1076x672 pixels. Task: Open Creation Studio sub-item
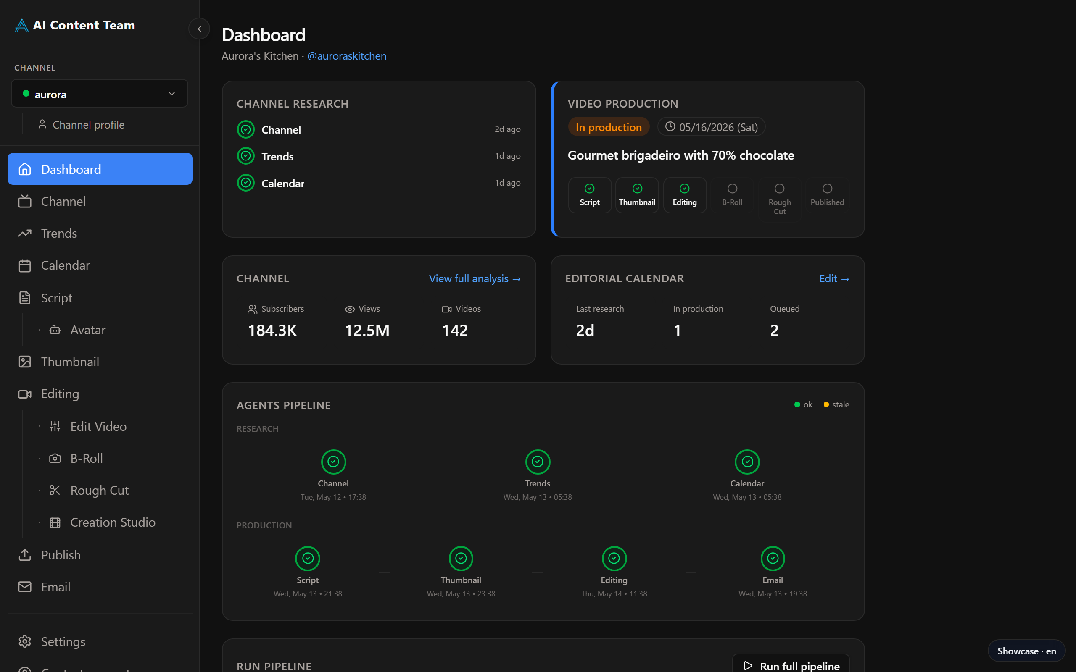click(102, 522)
